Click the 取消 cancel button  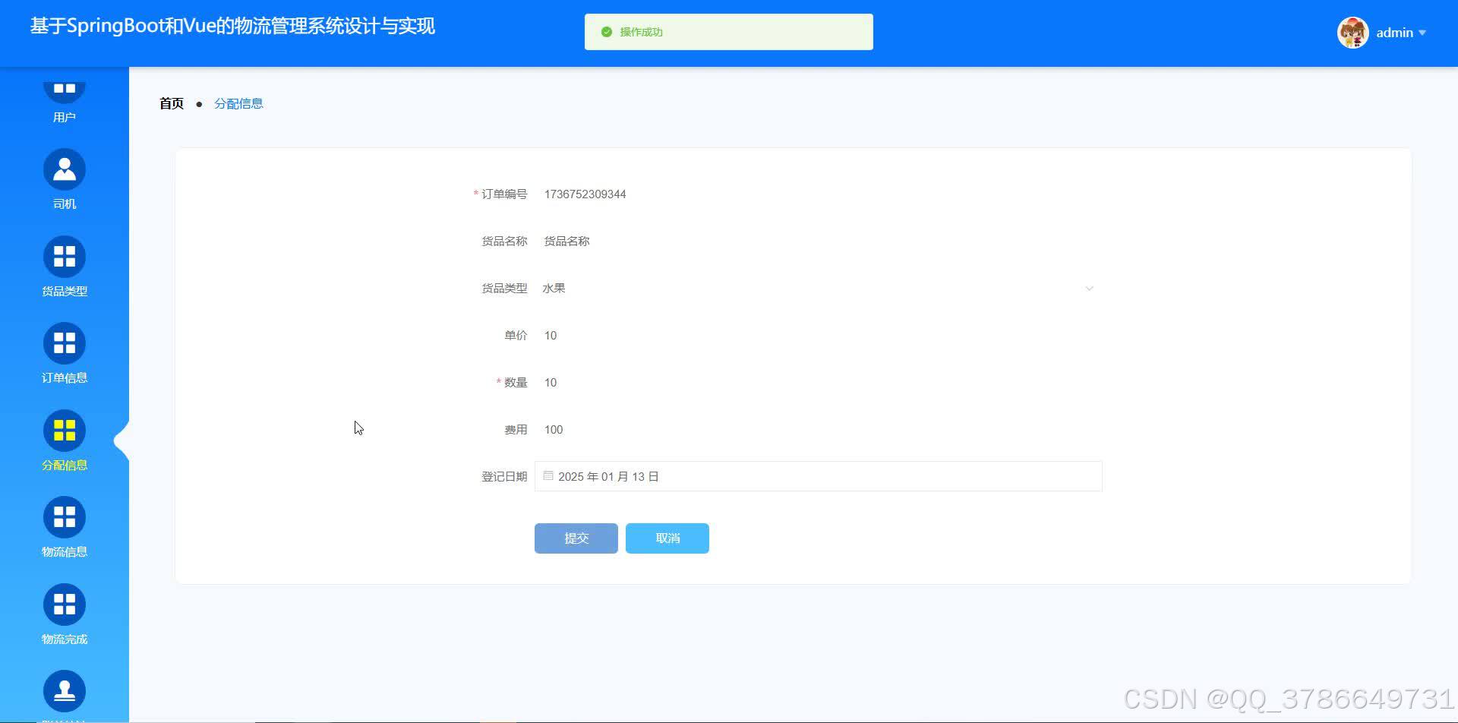(x=667, y=538)
